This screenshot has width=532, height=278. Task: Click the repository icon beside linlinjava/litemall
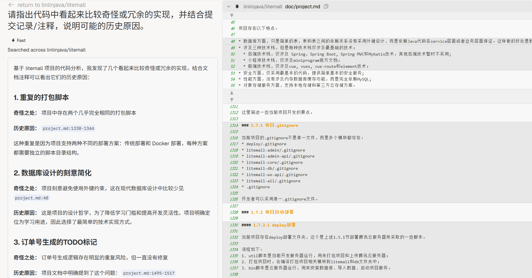pos(237,7)
